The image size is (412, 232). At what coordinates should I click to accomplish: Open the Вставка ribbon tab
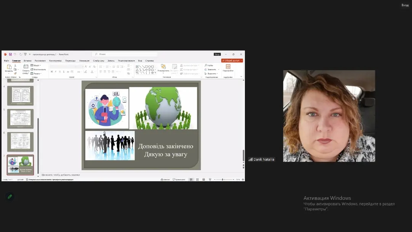[27, 61]
